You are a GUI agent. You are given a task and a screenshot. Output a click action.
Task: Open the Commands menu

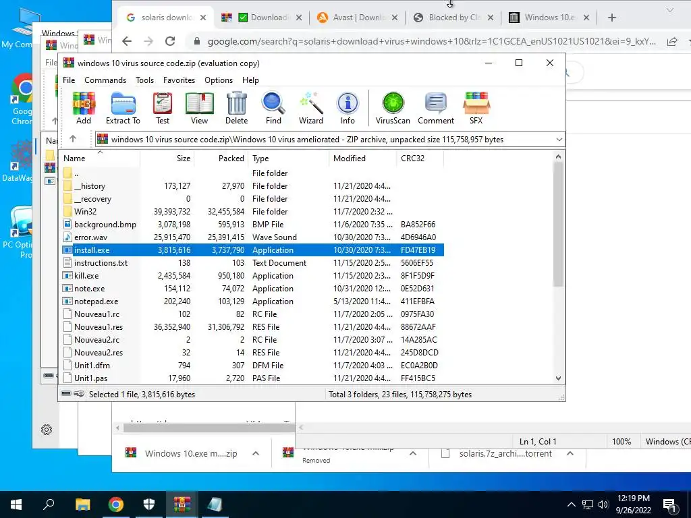pos(105,80)
